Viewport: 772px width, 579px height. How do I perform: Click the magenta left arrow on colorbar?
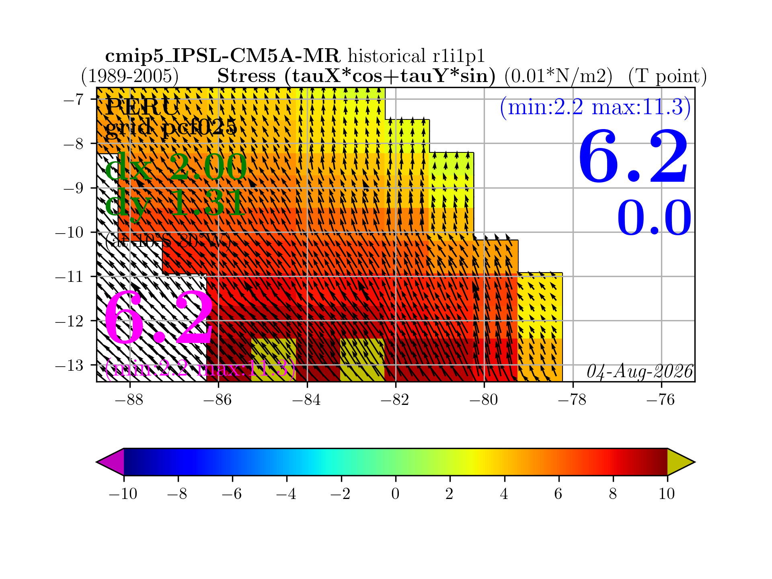click(110, 462)
